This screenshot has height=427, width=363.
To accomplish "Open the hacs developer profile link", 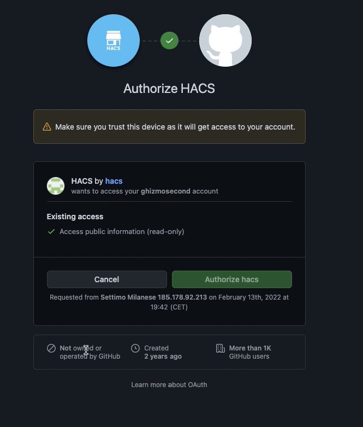I will [114, 181].
